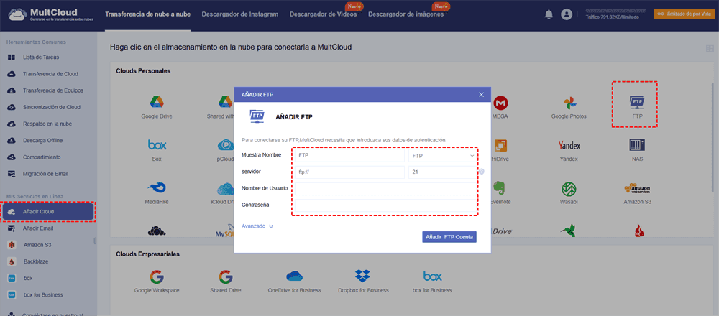The height and width of the screenshot is (316, 719).
Task: Open Descargador de Videos tab
Action: click(x=323, y=14)
